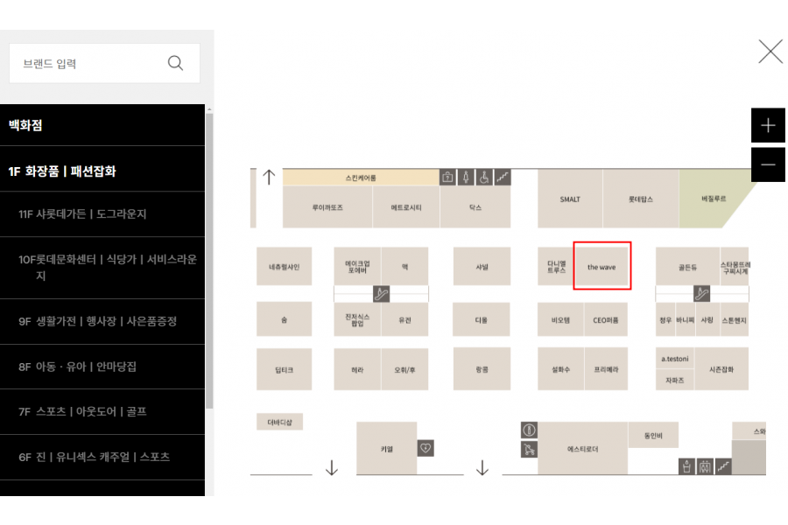
Task: Select the 디올 store block
Action: click(482, 319)
